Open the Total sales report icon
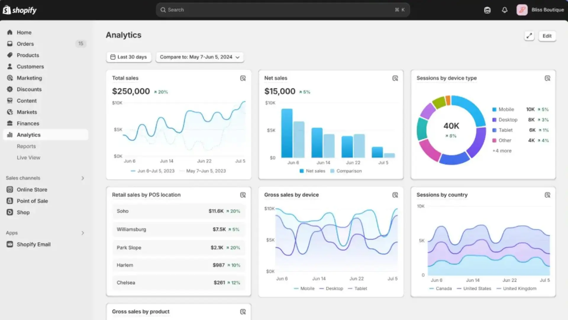 (243, 78)
